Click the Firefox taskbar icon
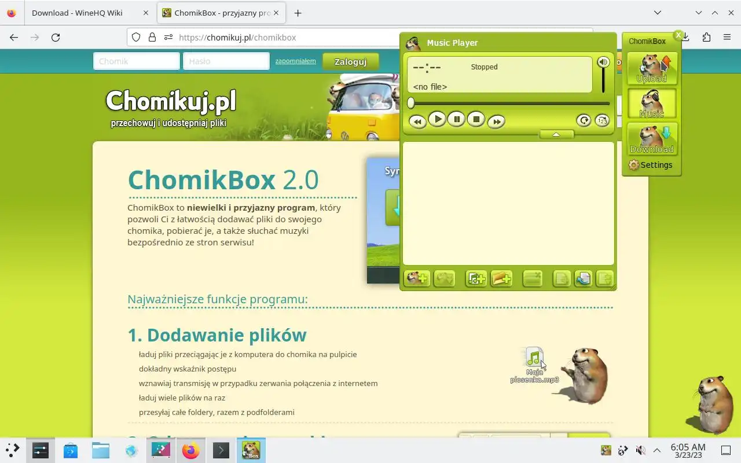This screenshot has height=463, width=741. tap(190, 450)
